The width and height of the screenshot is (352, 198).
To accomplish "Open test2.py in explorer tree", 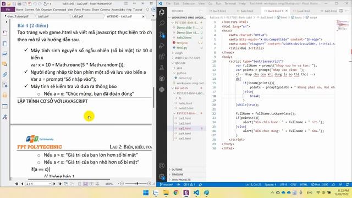I will [187, 48].
